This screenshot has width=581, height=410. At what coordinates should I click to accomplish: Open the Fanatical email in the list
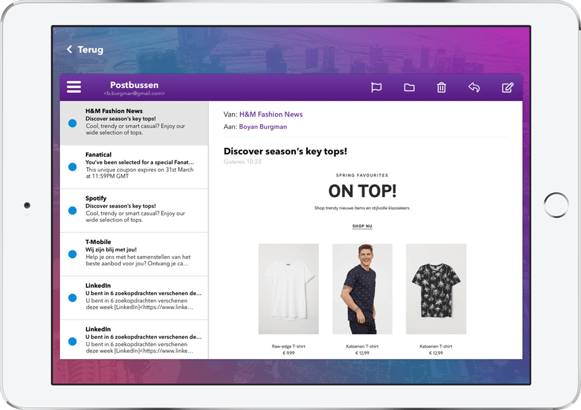[134, 167]
